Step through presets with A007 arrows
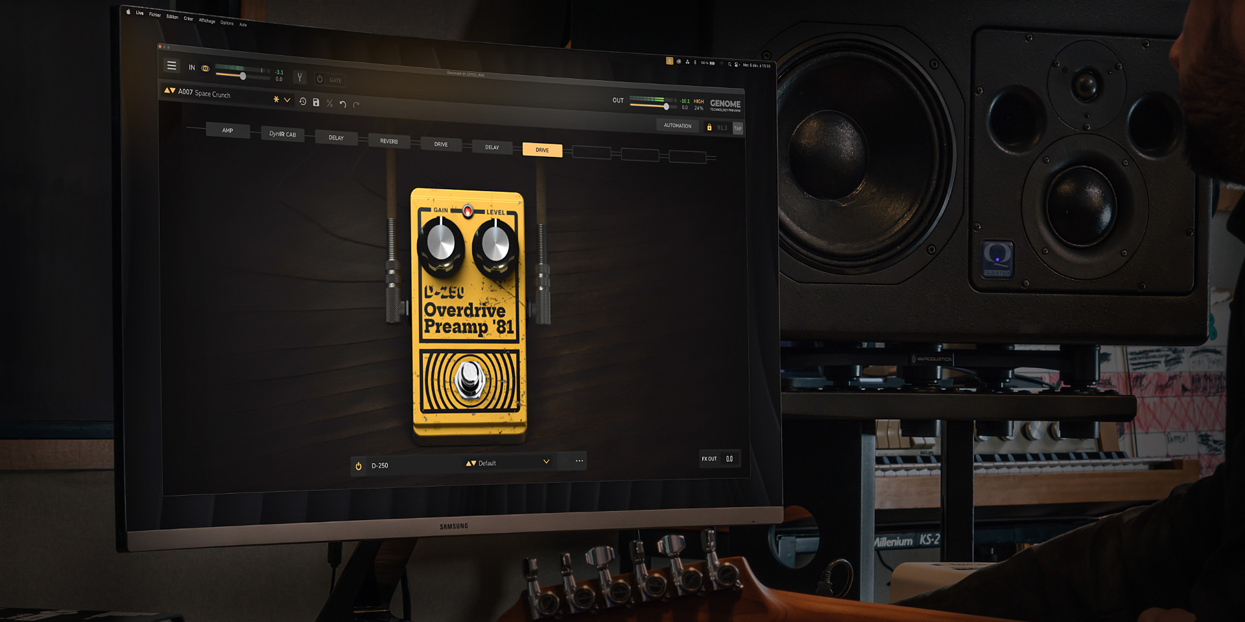 point(169,91)
